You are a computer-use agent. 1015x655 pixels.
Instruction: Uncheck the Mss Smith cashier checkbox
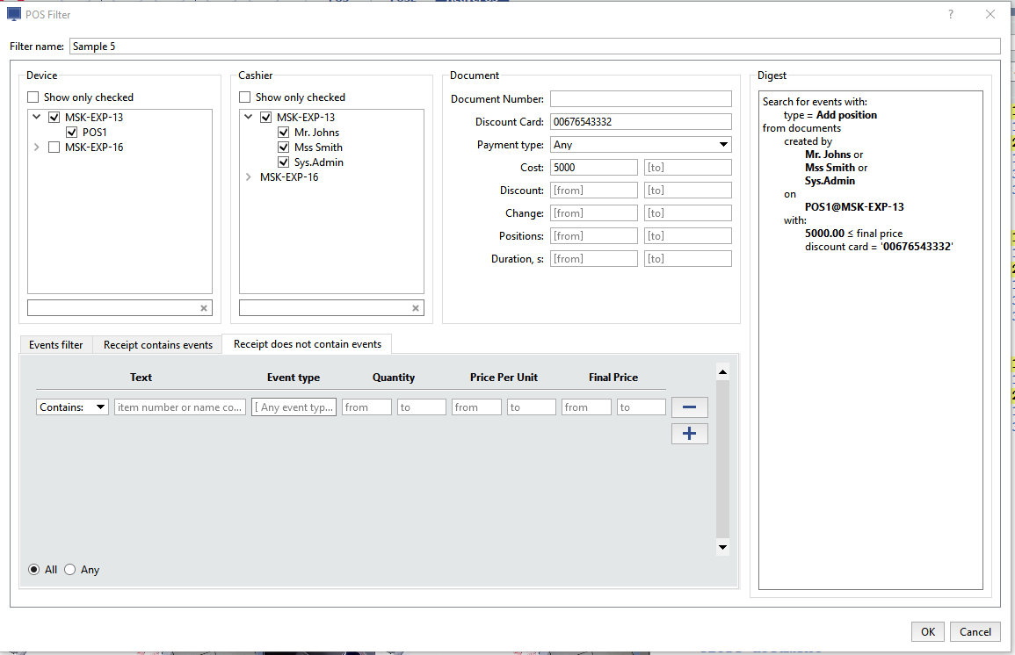(x=283, y=148)
